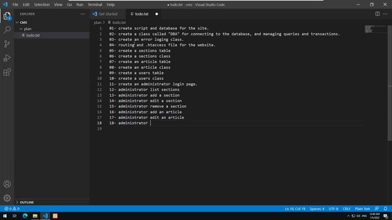
Task: Click the EXPLORER panel title
Action: 28,14
